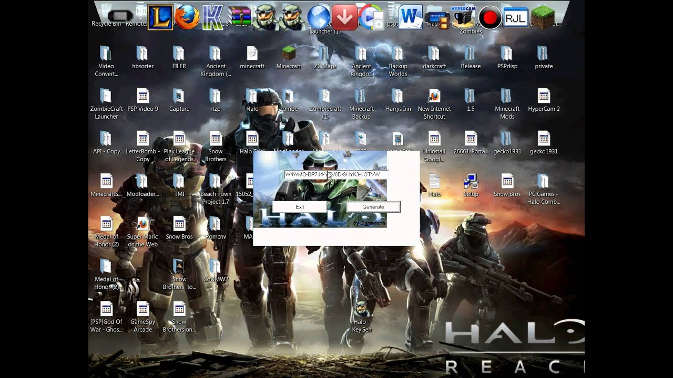Click the generated serial key text field
Image resolution: width=673 pixels, height=378 pixels.
[x=336, y=174]
